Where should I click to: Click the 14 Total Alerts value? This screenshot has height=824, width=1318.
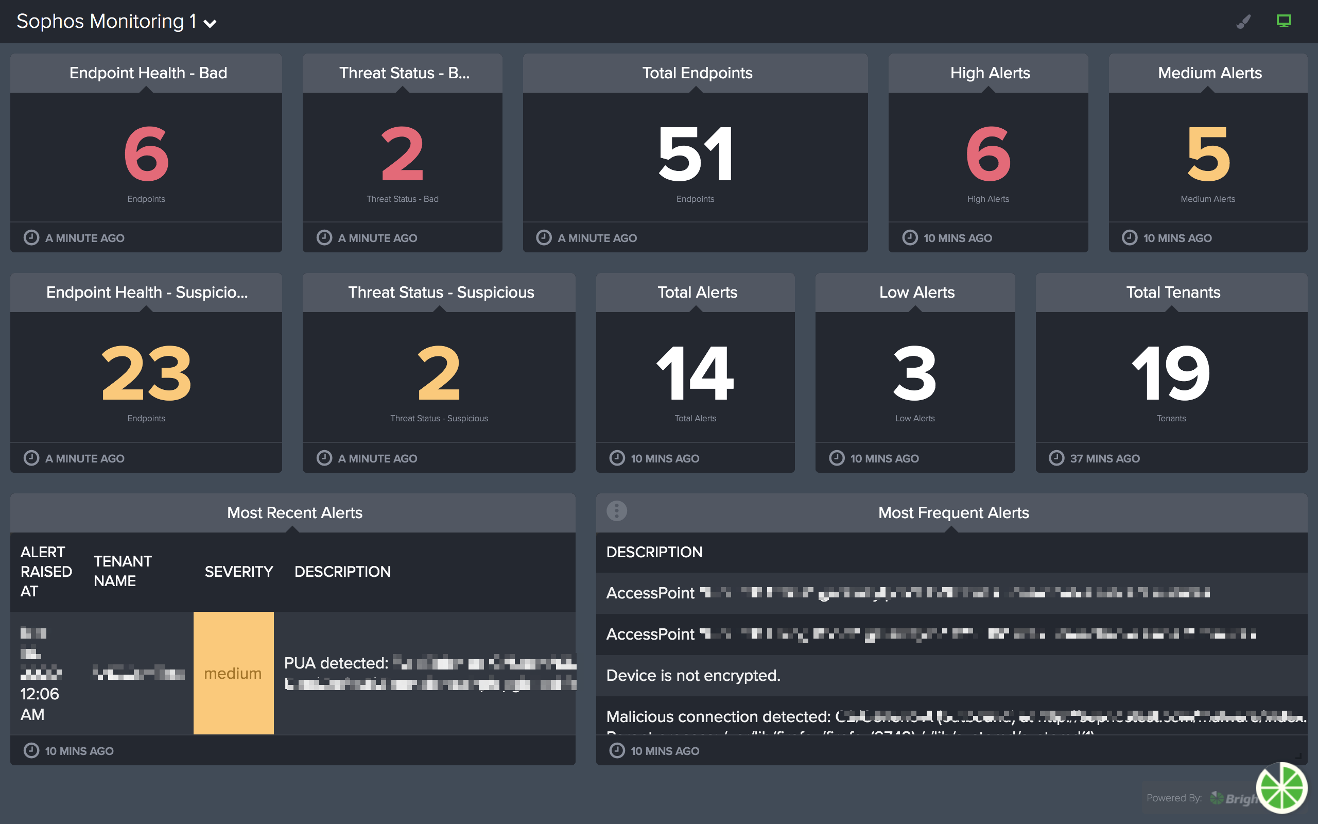coord(696,373)
